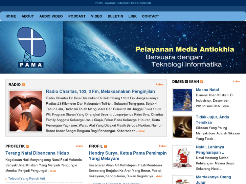The width and height of the screenshot is (246, 184).
Task: Click detail link of Radio Charitas article
Action: click(x=141, y=131)
